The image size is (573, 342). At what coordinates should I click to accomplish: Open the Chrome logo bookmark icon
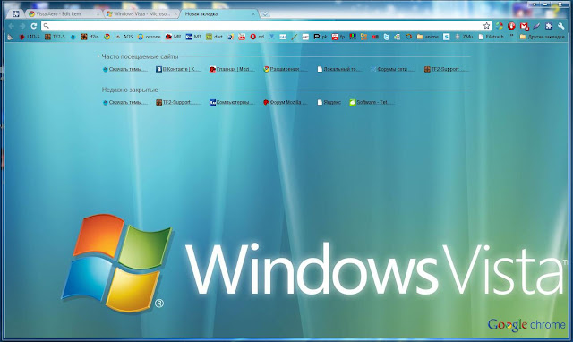[x=107, y=37]
